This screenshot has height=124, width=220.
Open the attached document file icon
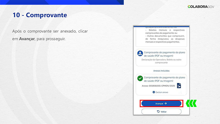179,86
